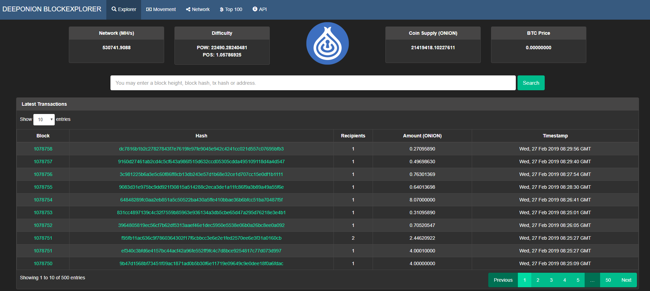Open transaction hash starting ef340c3bfd6e
Viewport: 650px width, 291px height.
[201, 251]
